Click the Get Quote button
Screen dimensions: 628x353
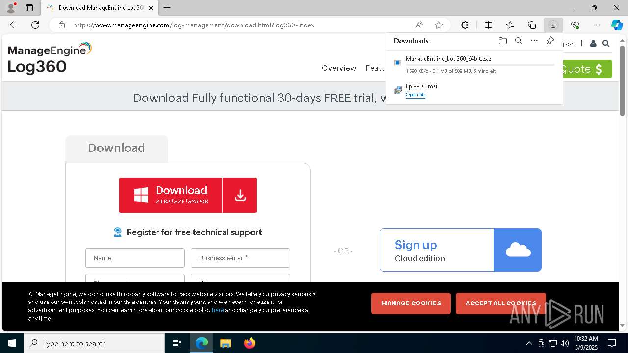(587, 69)
